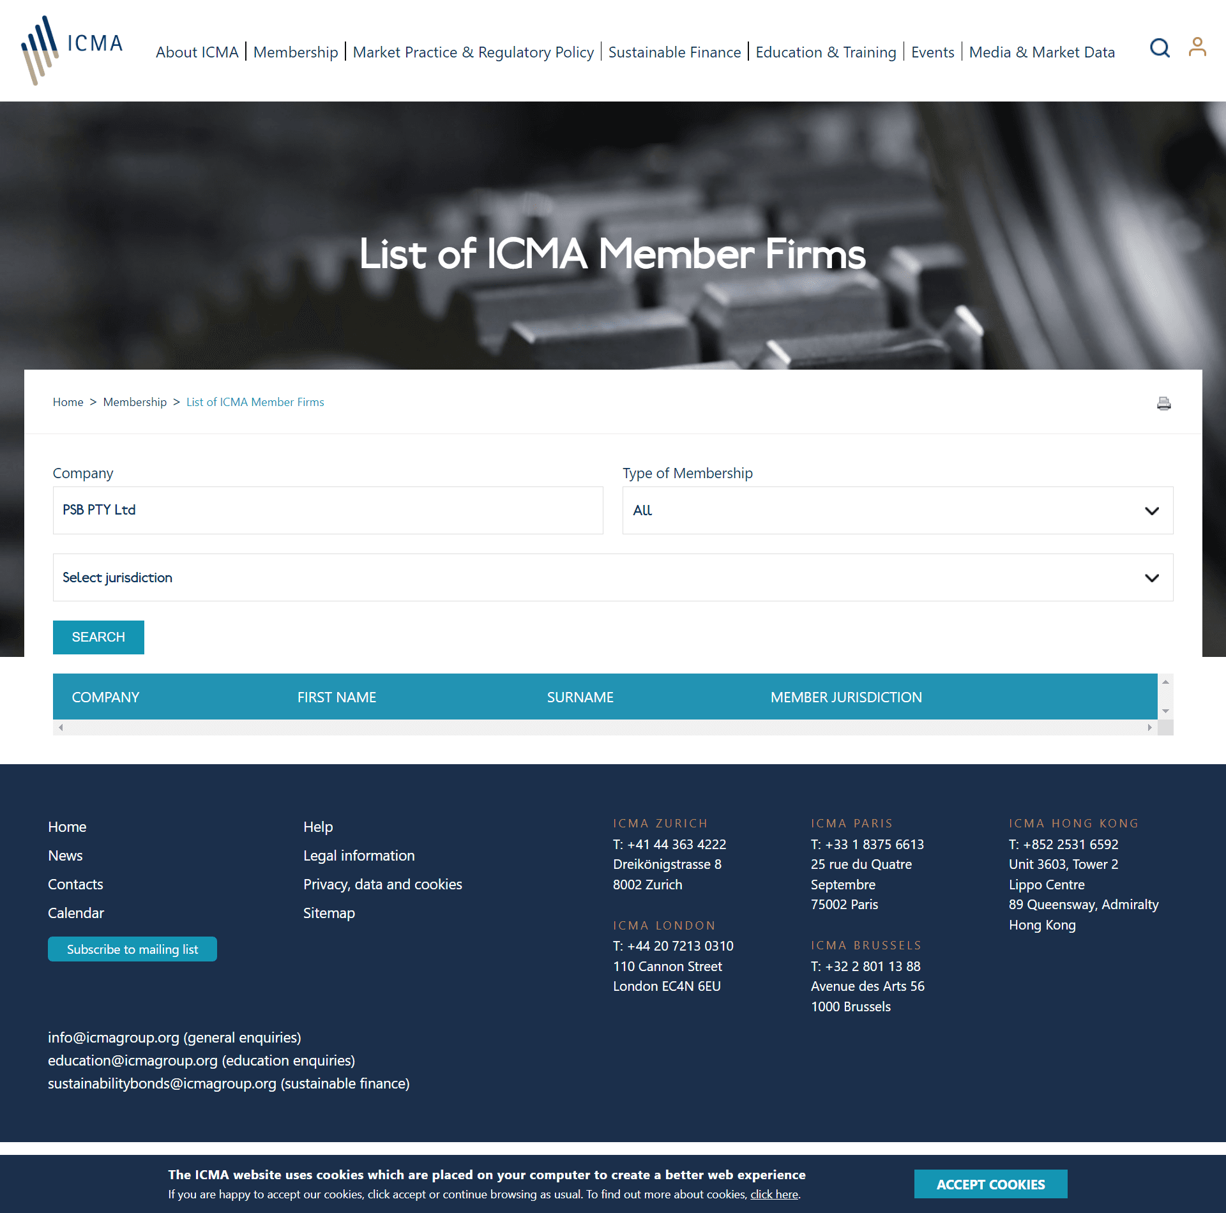Go to Home breadcrumb link

[68, 402]
